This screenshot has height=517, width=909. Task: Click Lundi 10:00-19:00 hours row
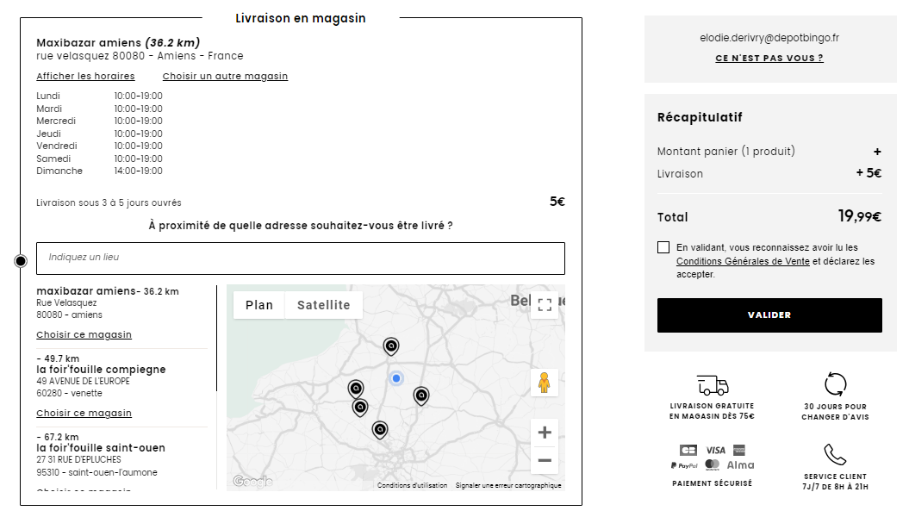100,97
